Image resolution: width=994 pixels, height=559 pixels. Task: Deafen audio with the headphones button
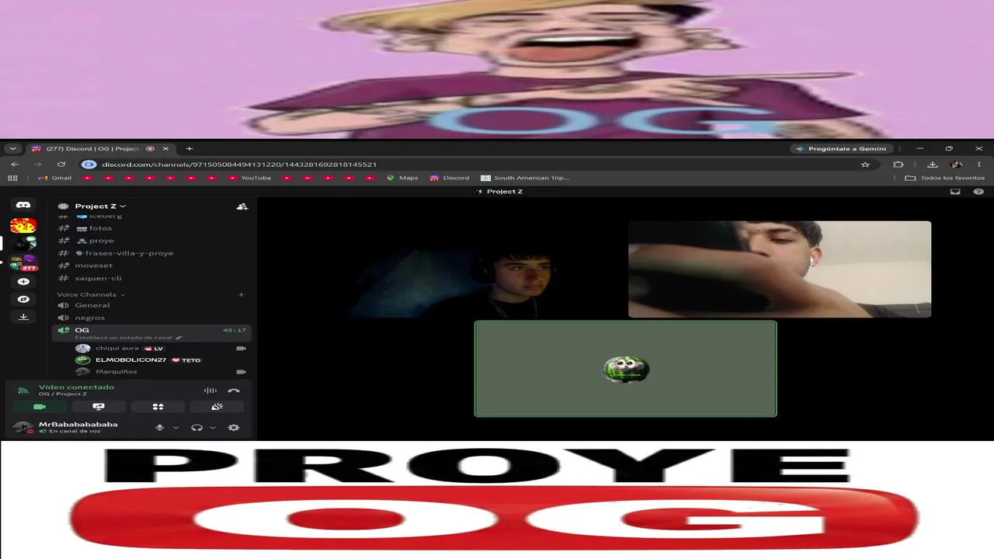click(196, 427)
